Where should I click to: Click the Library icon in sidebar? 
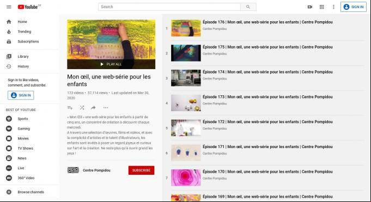point(9,57)
